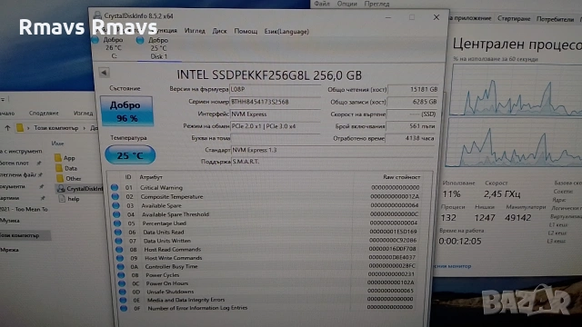
Task: Click the power on hours 4138 field
Action: coord(410,138)
